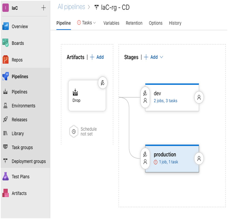Click the All pipelines breadcrumb link
The width and height of the screenshot is (228, 219).
coord(72,7)
